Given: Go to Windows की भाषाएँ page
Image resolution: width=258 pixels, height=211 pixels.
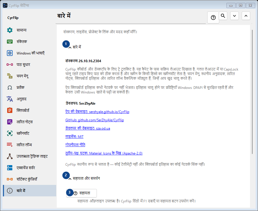Looking at the screenshot, I should click(x=30, y=53).
